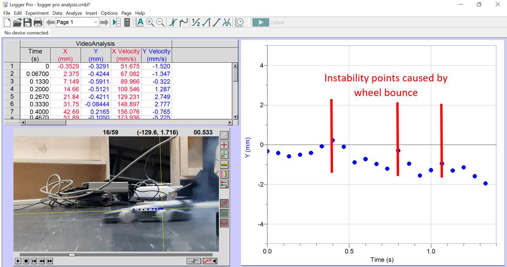Viewport: 507px width, 267px height.
Task: Select the video Select arrow tool
Action: coord(224,135)
